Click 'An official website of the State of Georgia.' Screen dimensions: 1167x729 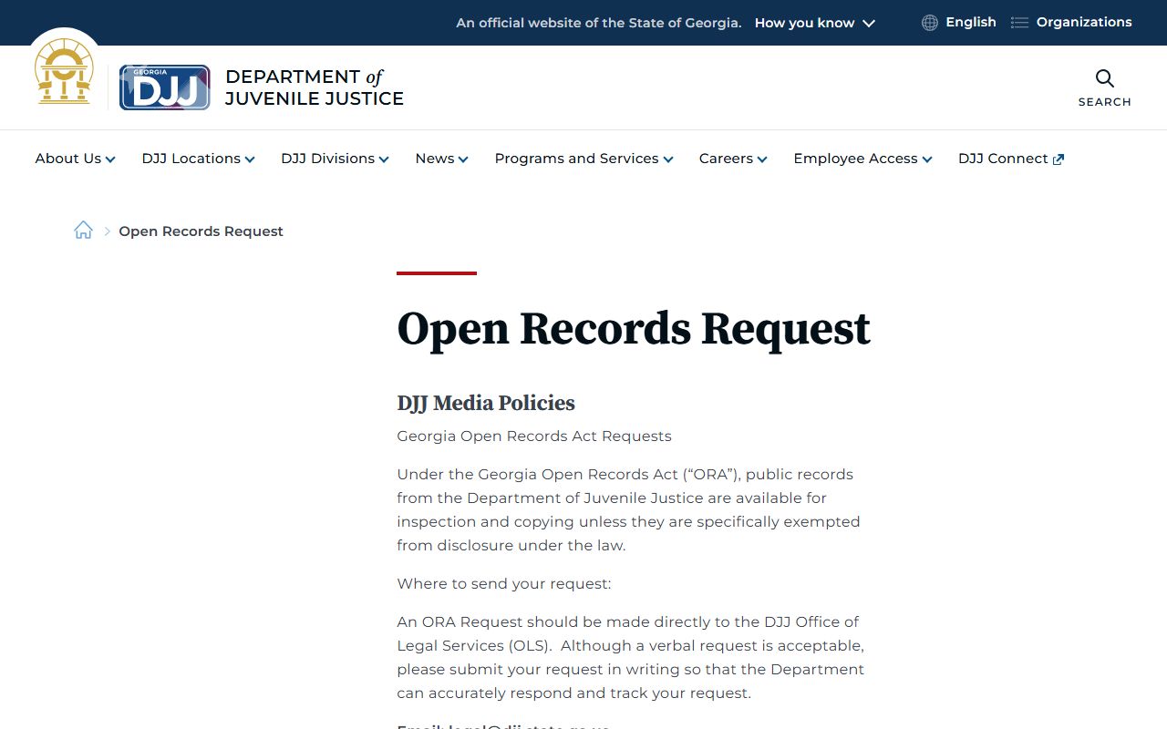tap(599, 23)
